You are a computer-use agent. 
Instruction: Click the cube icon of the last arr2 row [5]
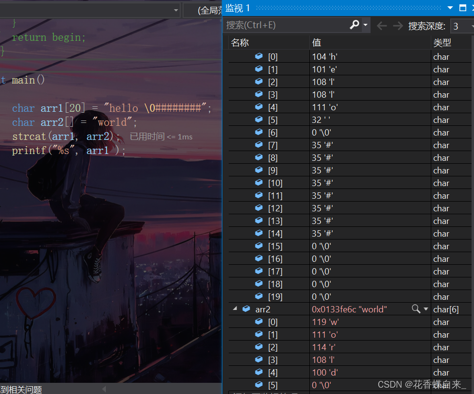click(x=259, y=384)
